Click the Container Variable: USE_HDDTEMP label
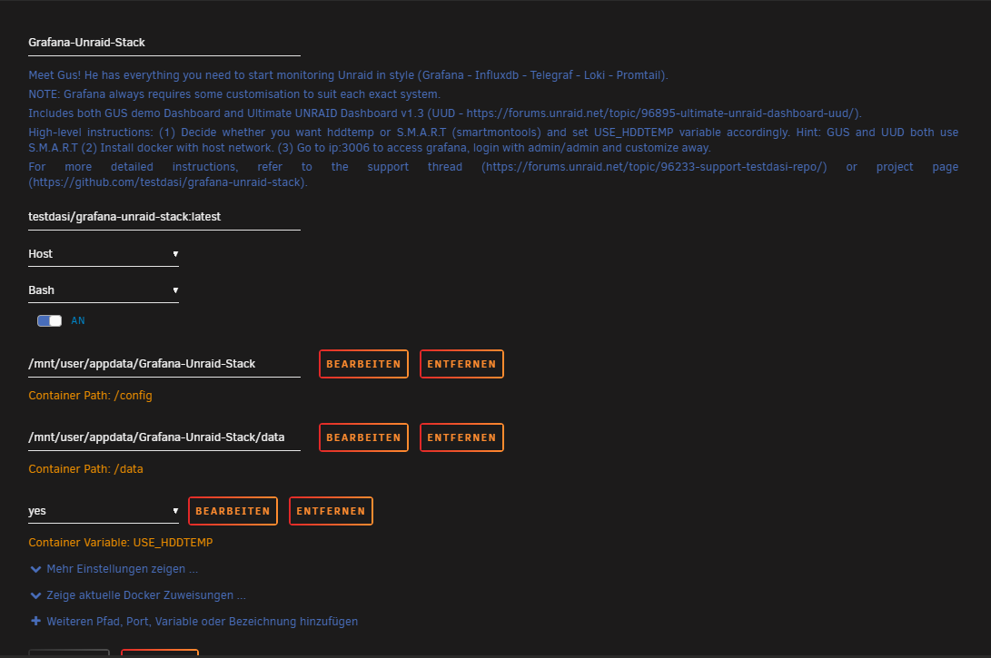Image resolution: width=991 pixels, height=658 pixels. (121, 543)
